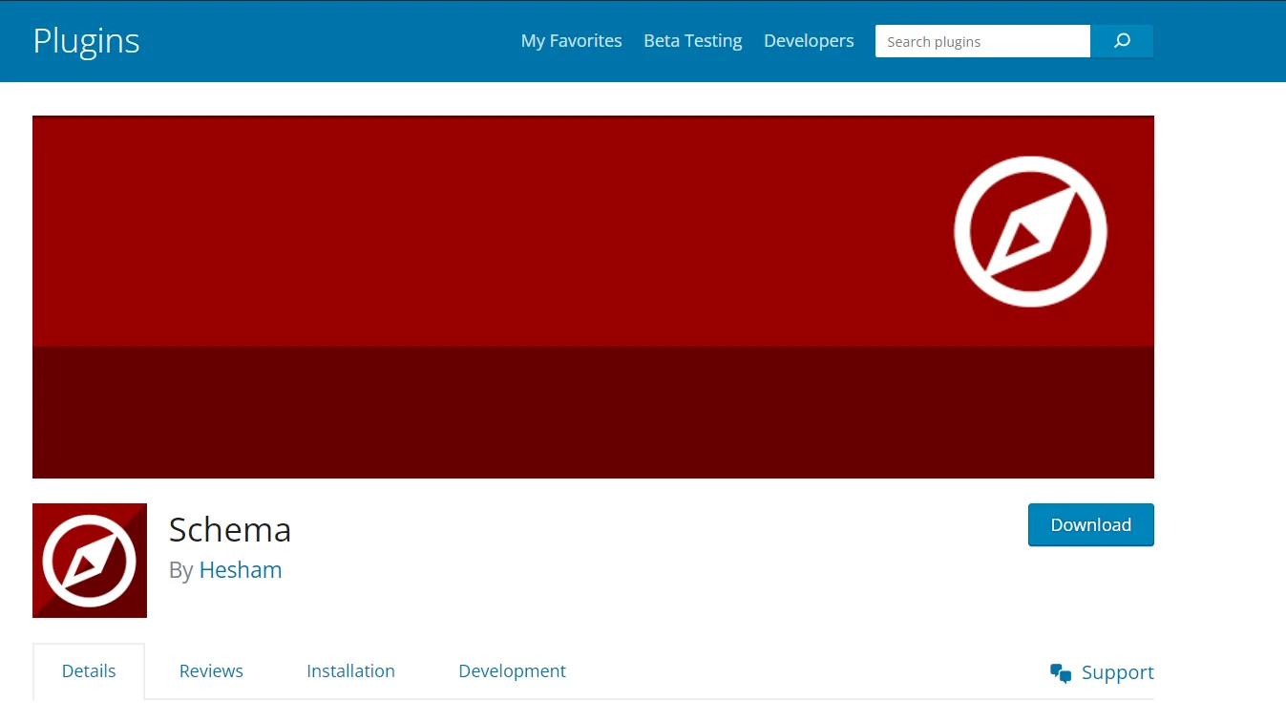Switch to the Reviews tab

(x=211, y=671)
